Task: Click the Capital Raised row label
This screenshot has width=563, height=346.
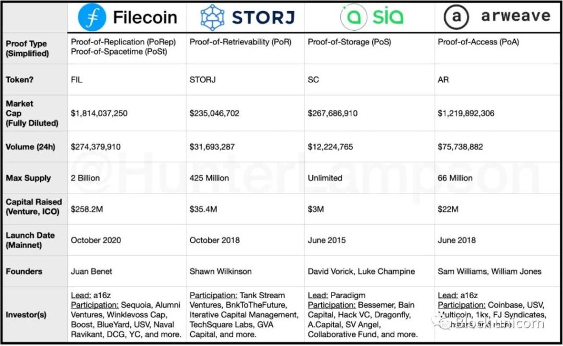Action: coord(34,207)
